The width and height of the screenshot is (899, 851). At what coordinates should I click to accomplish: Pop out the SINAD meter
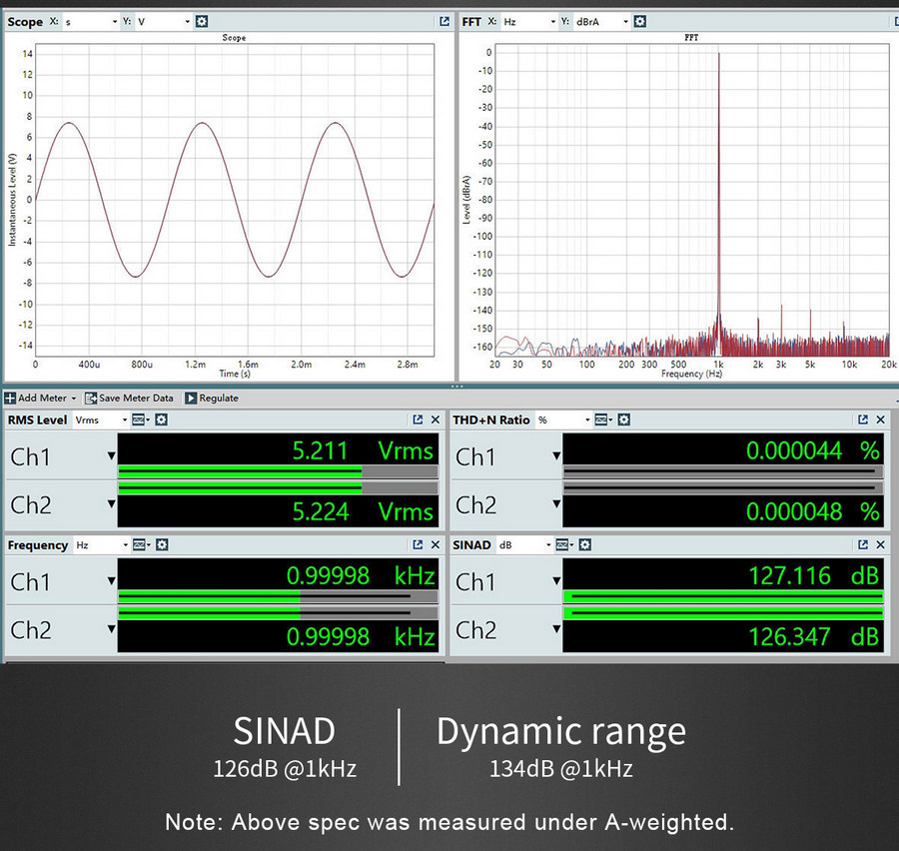[863, 544]
